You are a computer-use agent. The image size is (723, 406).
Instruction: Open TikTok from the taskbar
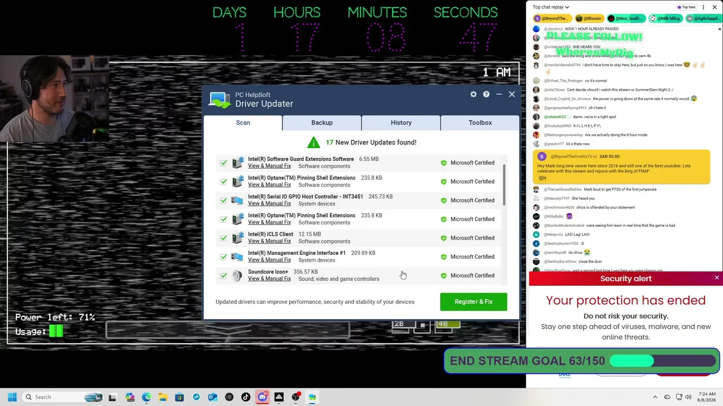coord(246,397)
